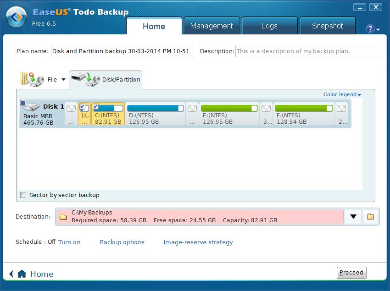The image size is (390, 291).
Task: Open the help question mark icon
Action: pos(370,29)
